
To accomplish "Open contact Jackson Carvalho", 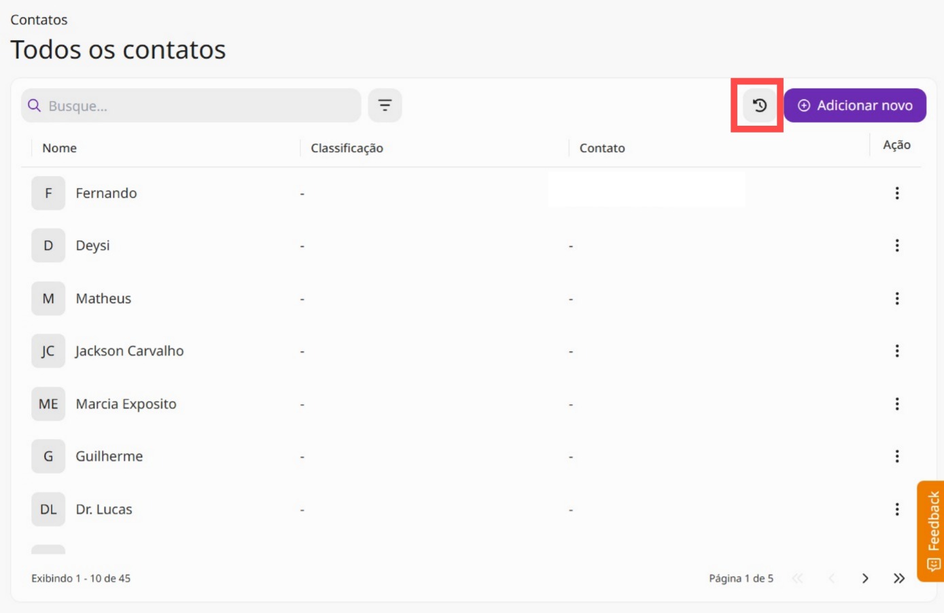I will click(x=129, y=351).
